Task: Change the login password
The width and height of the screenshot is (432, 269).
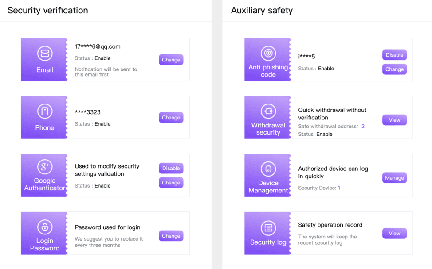Action: (x=171, y=236)
